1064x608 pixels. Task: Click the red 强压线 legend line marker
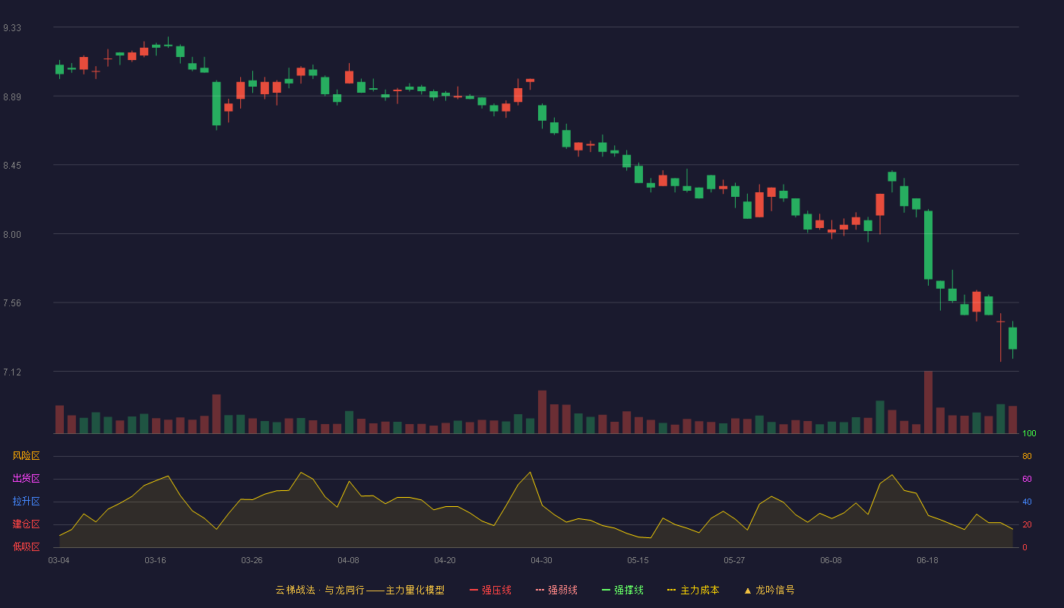473,590
